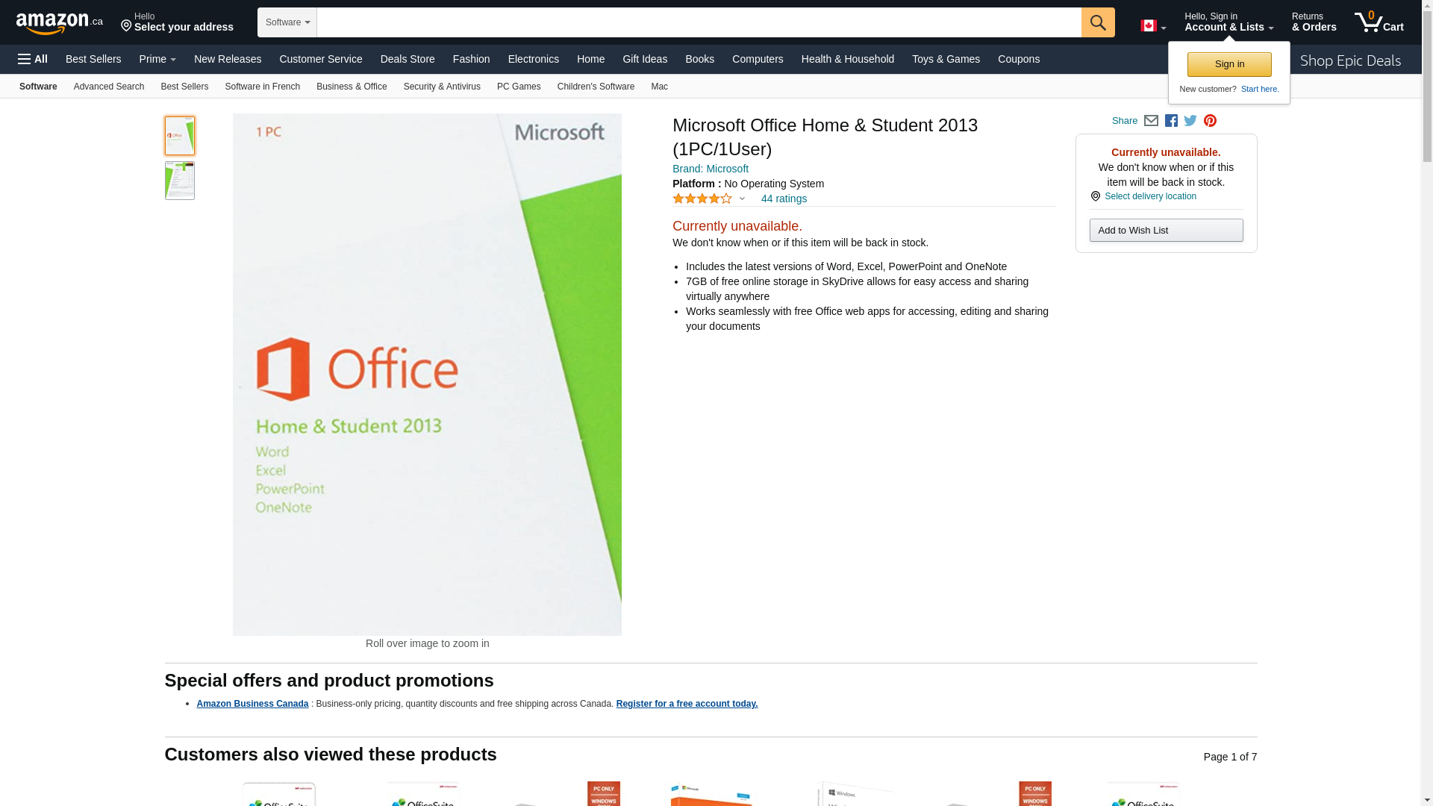Open the Canadian flag language selector
1433x806 pixels.
tap(1152, 26)
